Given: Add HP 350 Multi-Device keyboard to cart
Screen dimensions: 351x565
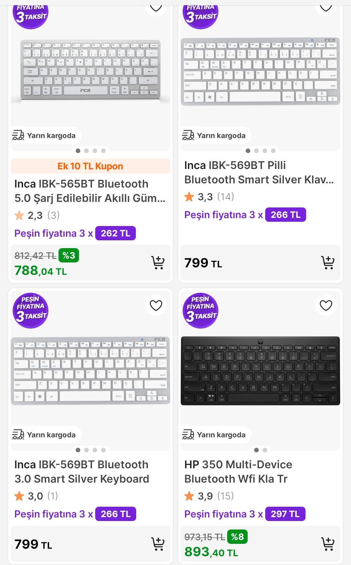Looking at the screenshot, I should coord(328,544).
